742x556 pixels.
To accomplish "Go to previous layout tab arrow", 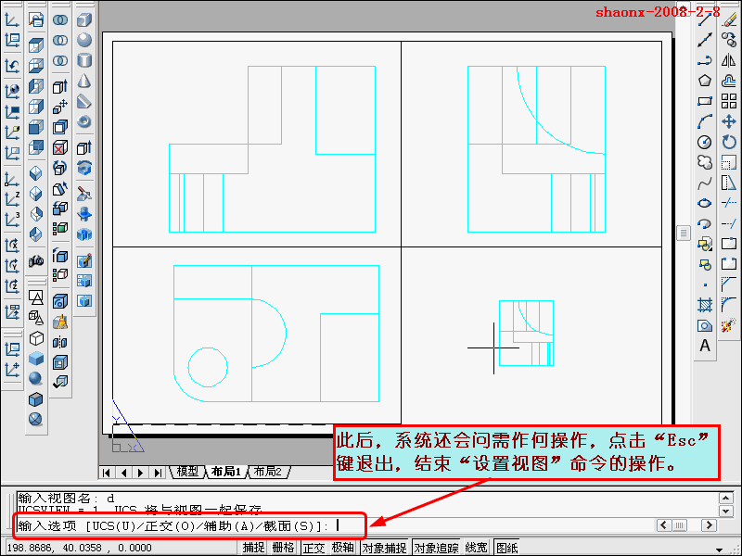I will pyautogui.click(x=124, y=473).
